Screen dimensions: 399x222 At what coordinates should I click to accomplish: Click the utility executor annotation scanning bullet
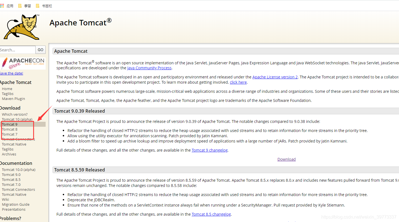pos(148,136)
